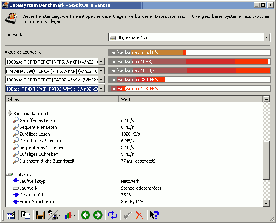Open the bar chart toolbar icon
Viewport: 276px width, 223px height.
pyautogui.click(x=68, y=215)
